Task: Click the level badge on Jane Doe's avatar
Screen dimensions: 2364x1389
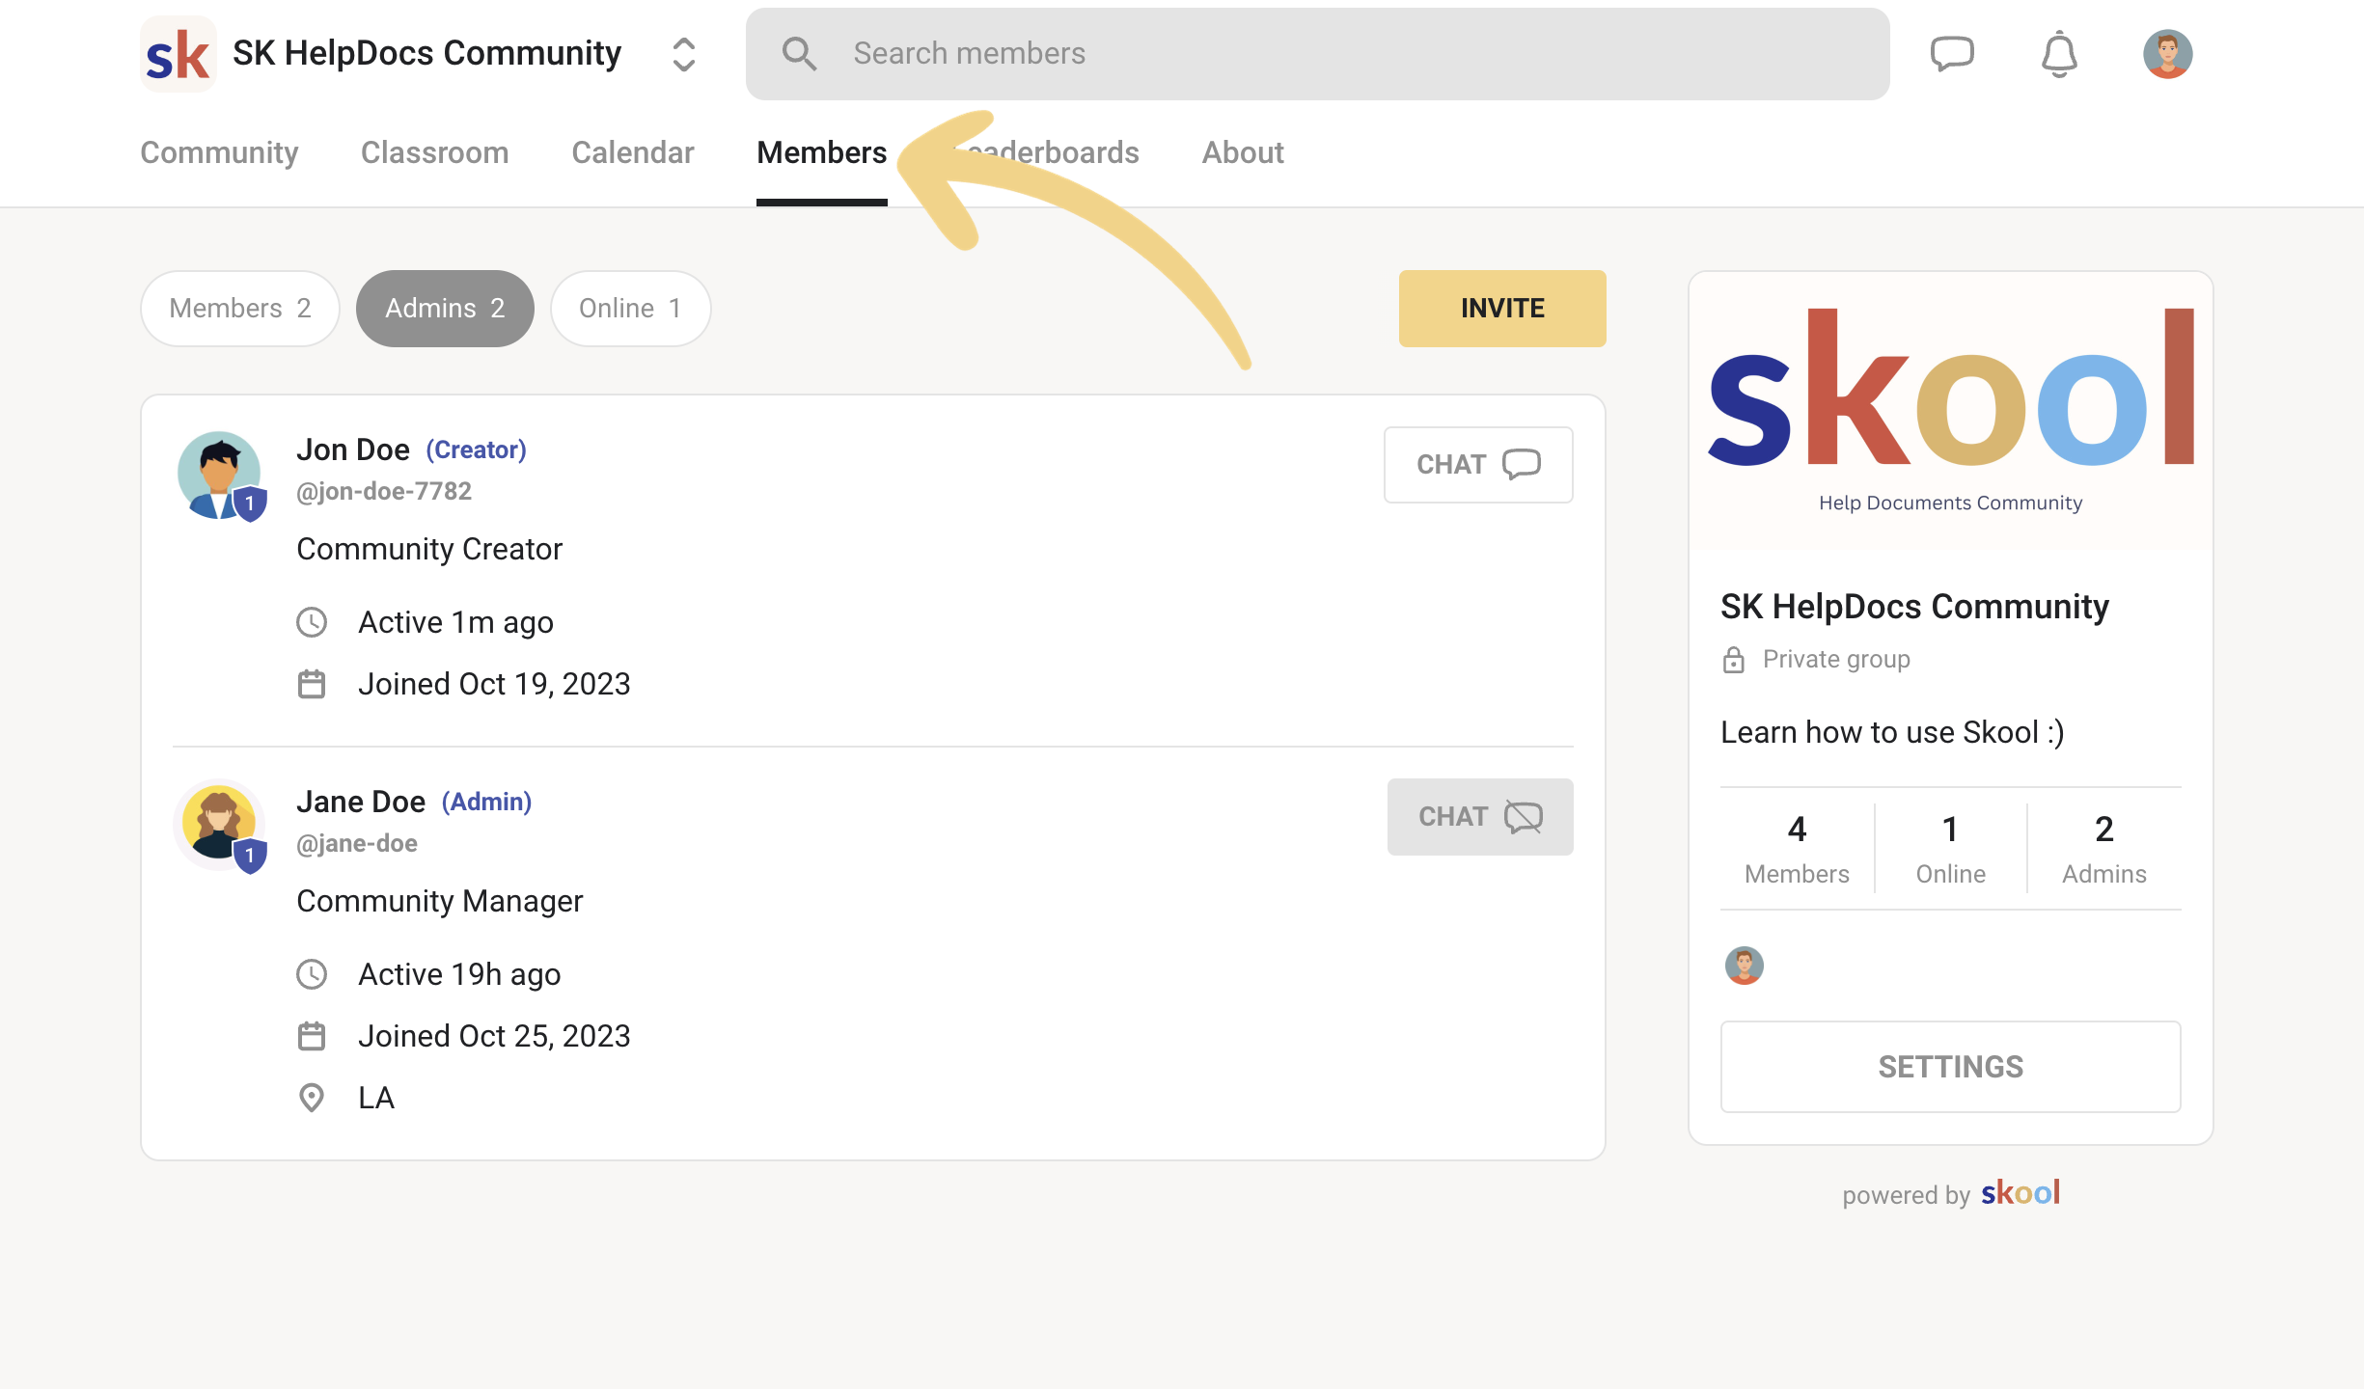Action: coord(250,856)
